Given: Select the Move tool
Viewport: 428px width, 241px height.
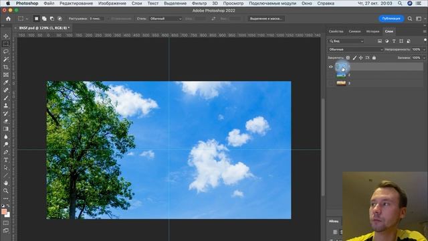Looking at the screenshot, I should (x=6, y=36).
